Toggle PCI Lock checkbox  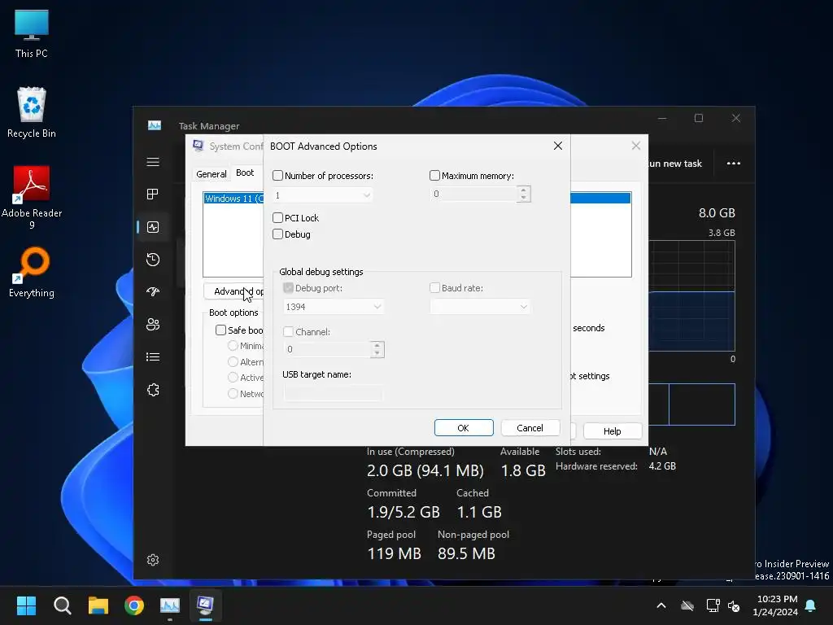pos(278,217)
